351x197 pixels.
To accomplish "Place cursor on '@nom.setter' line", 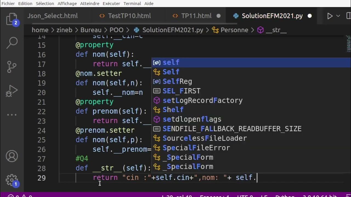I will pyautogui.click(x=99, y=74).
